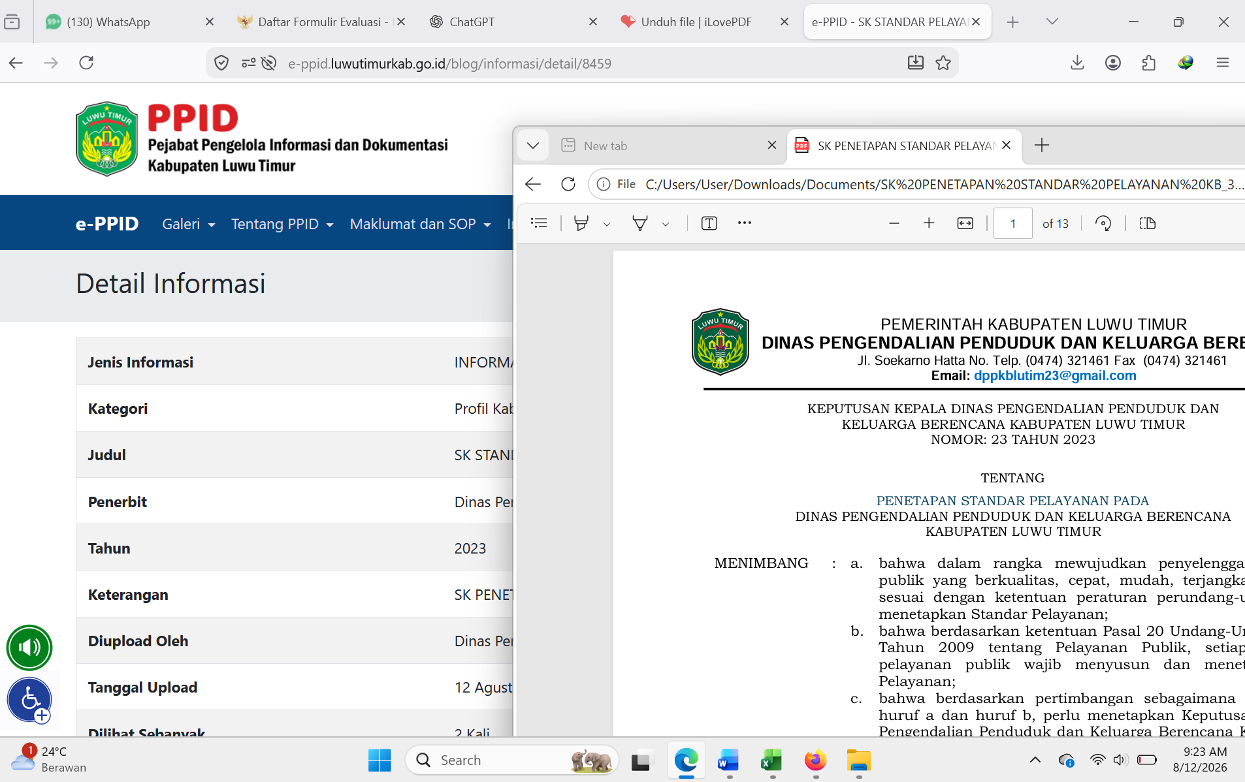Expand the Tentang PPID dropdown

[282, 224]
